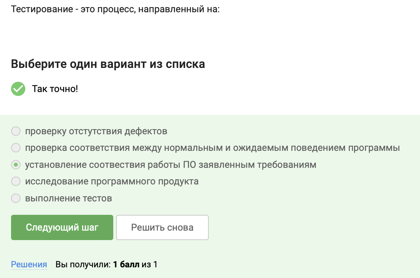Click the «выполнение тестов» answer label
420x278 pixels.
pyautogui.click(x=69, y=198)
